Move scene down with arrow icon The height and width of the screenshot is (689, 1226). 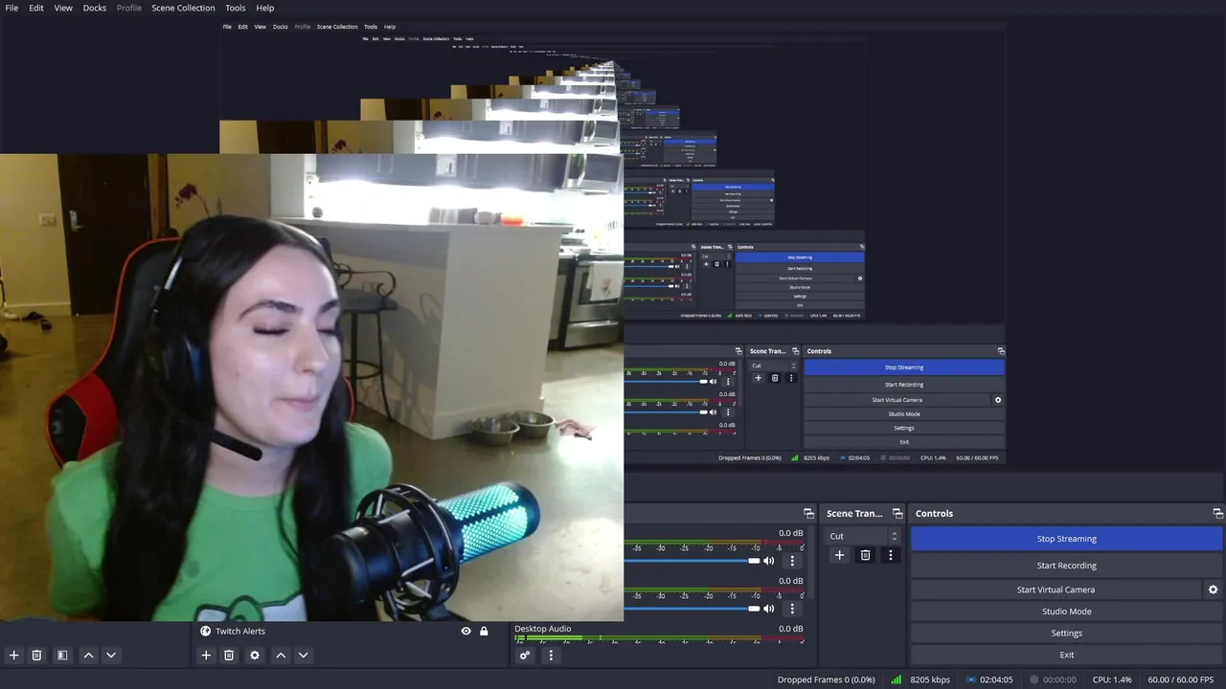[111, 656]
